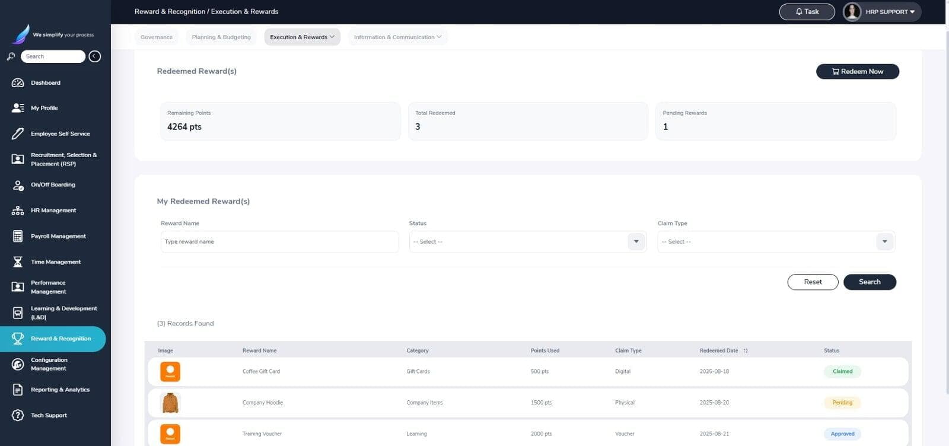Select the Time Management hourglass icon

18,262
